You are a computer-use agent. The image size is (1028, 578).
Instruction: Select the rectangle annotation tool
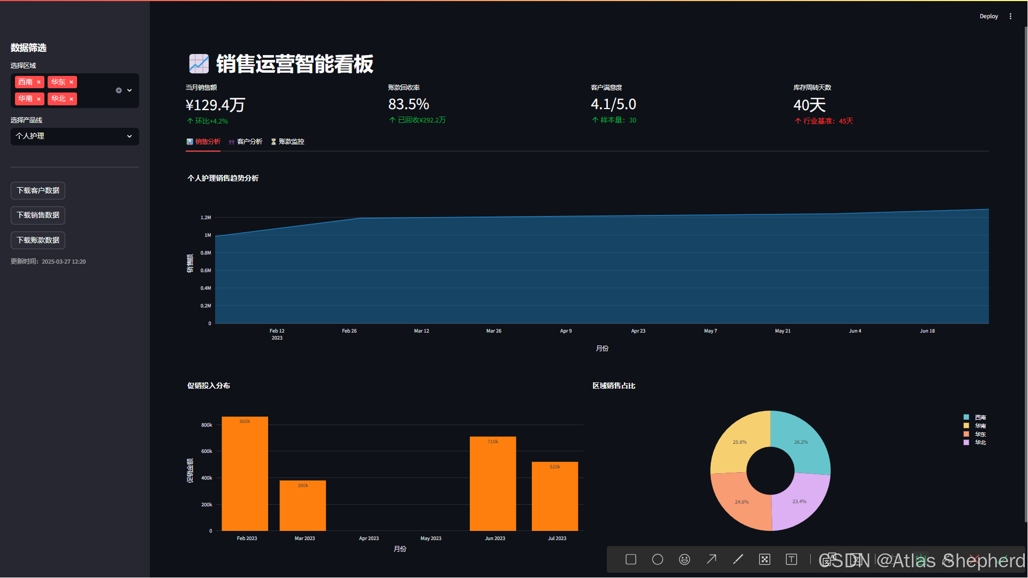point(631,559)
